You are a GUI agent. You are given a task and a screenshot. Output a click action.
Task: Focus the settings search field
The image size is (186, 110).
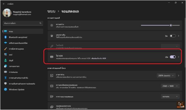click(x=23, y=23)
